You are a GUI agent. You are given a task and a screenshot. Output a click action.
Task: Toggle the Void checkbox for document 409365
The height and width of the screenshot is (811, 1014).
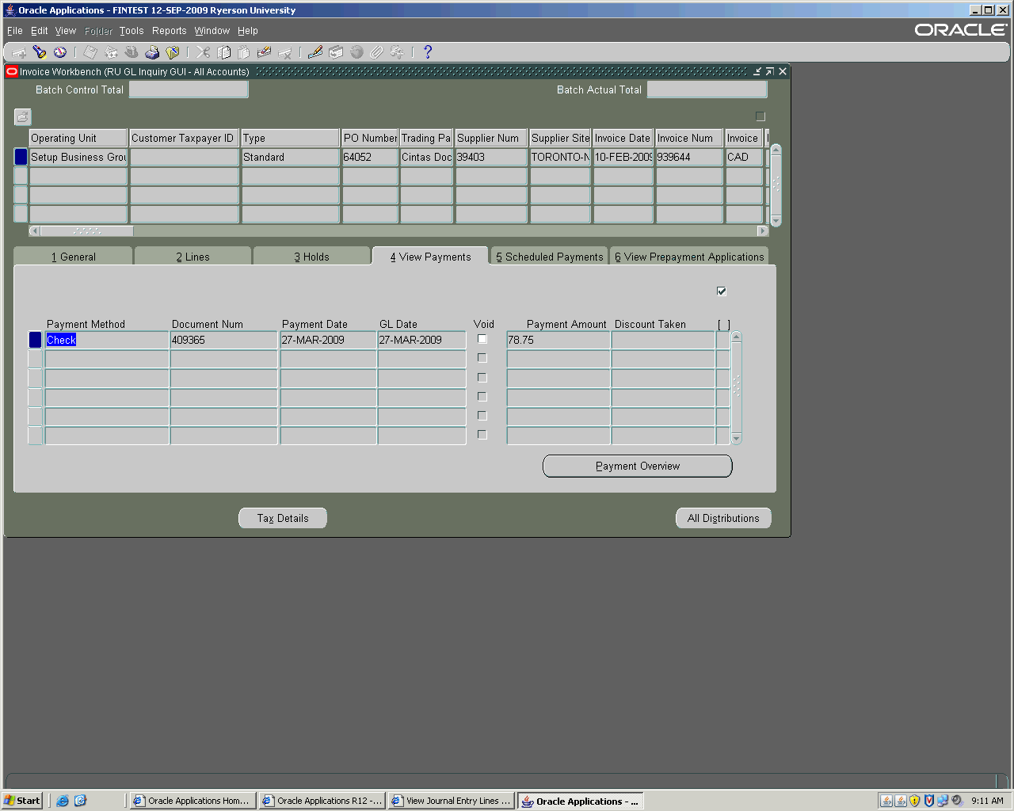(x=482, y=339)
